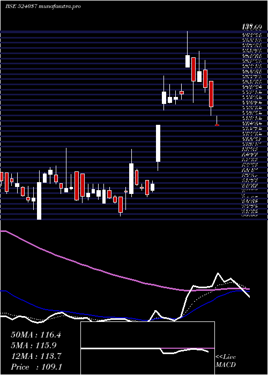Click the top price label ending in .69
Viewport: 268px width, 375px height.
pos(251,27)
